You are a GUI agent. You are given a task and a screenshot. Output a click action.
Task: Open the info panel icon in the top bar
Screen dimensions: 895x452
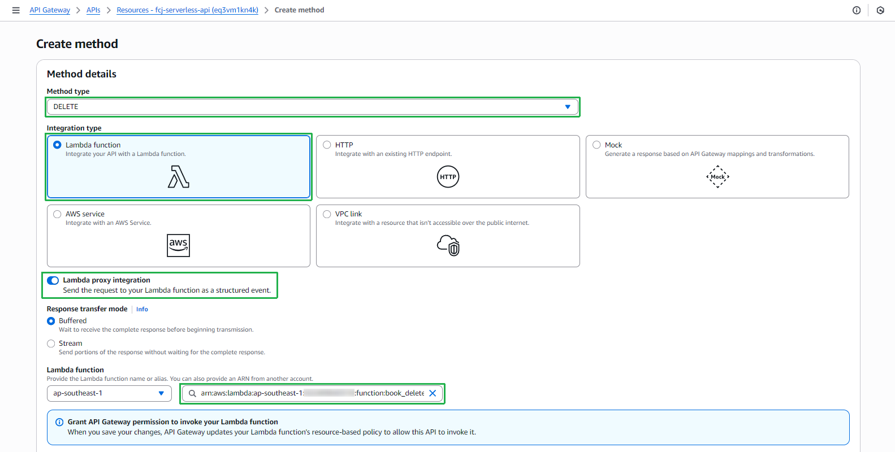pos(857,10)
